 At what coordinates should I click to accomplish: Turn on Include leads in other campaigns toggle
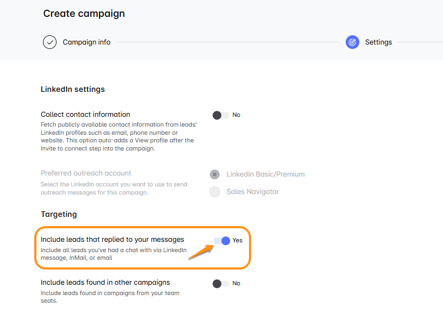coord(221,284)
